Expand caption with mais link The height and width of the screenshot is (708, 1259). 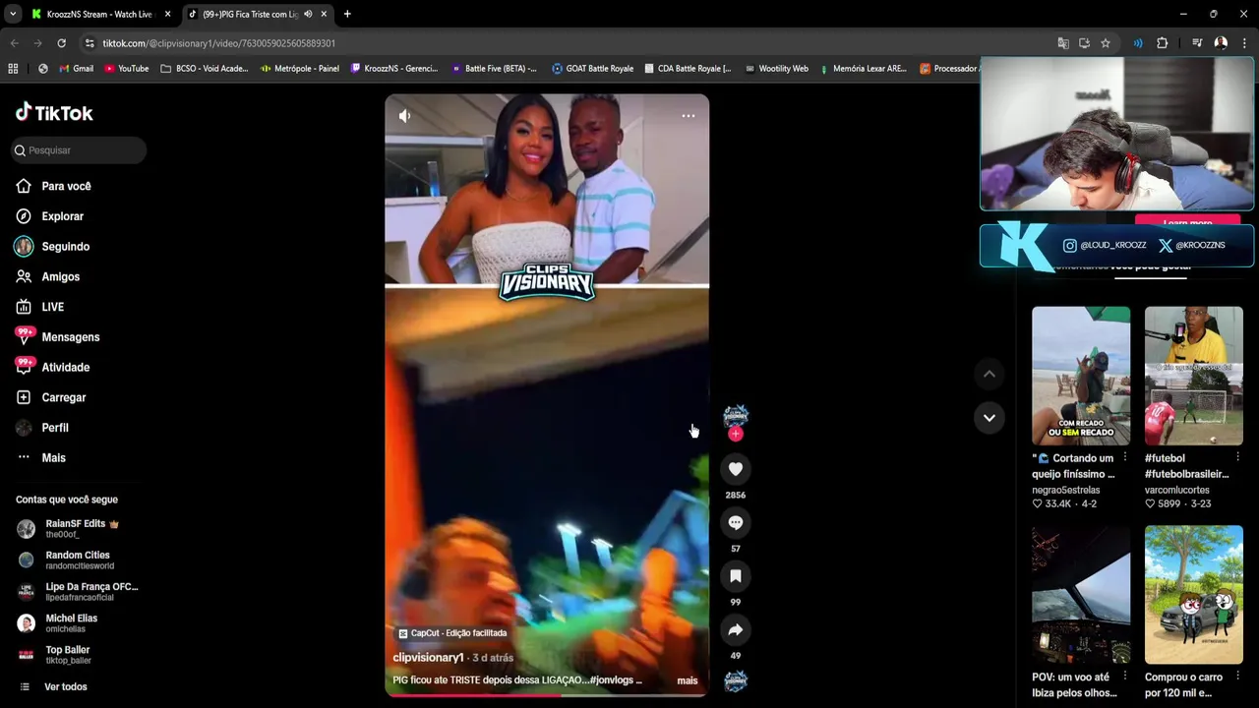click(x=688, y=680)
